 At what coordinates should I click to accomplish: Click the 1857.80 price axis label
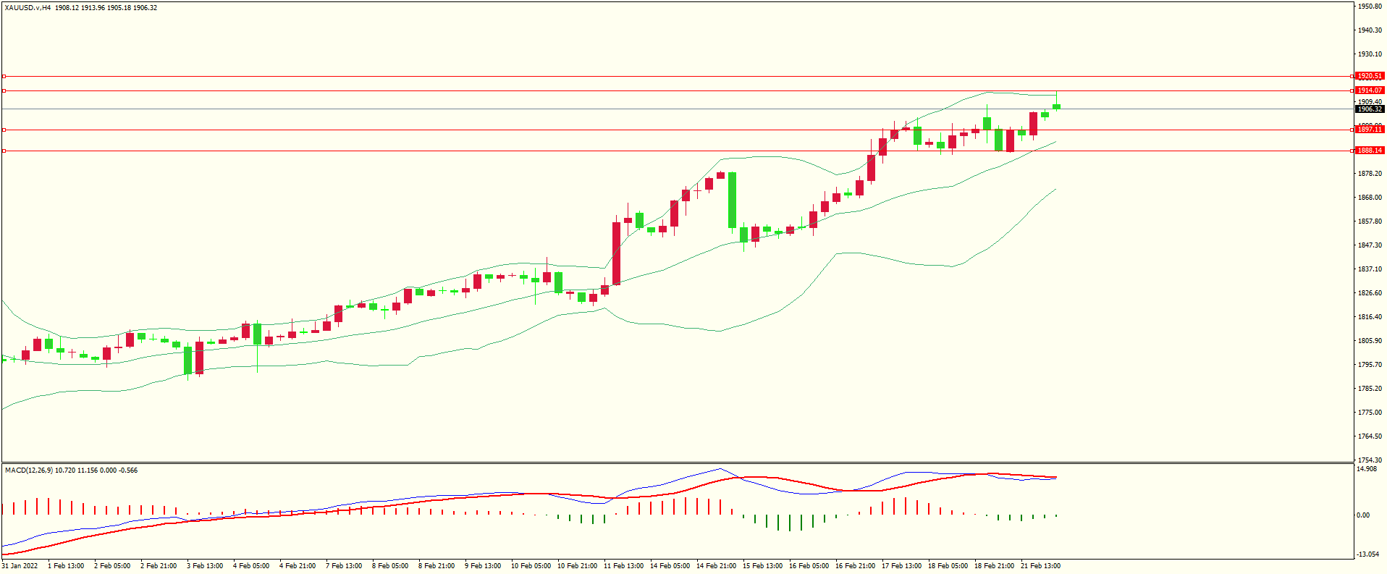pos(1370,221)
